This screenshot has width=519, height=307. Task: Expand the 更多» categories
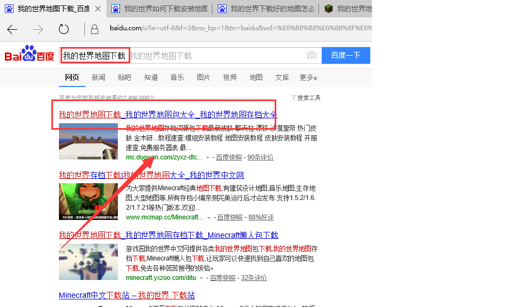[308, 77]
